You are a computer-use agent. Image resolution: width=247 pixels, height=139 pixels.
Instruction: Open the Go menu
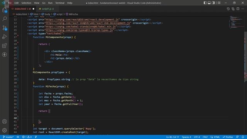tap(44, 3)
